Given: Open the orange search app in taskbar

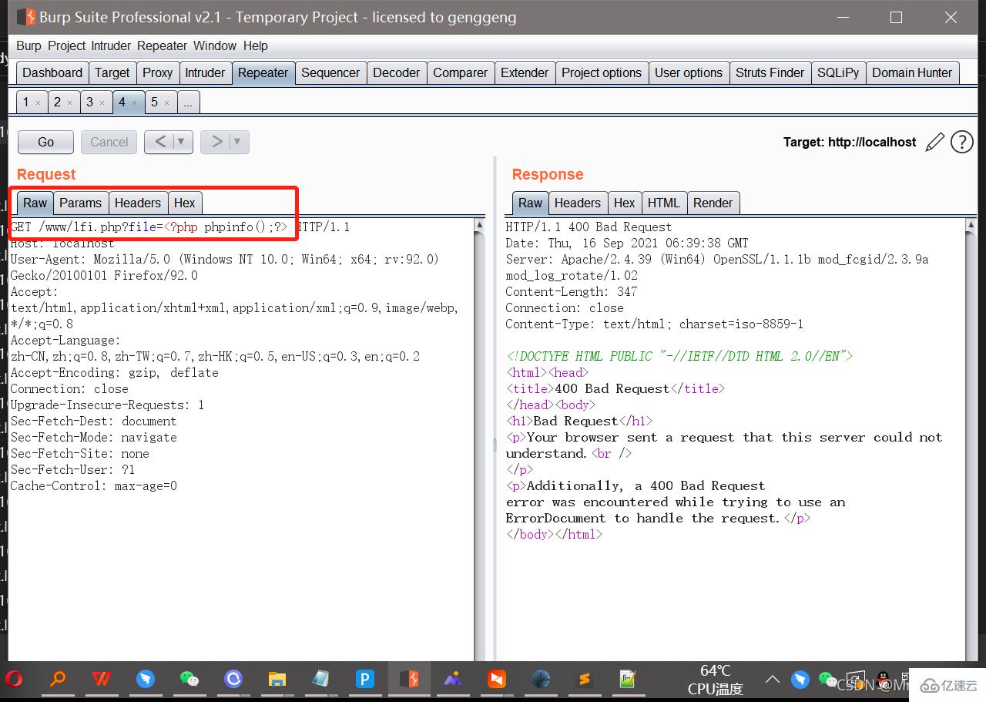Looking at the screenshot, I should [58, 679].
